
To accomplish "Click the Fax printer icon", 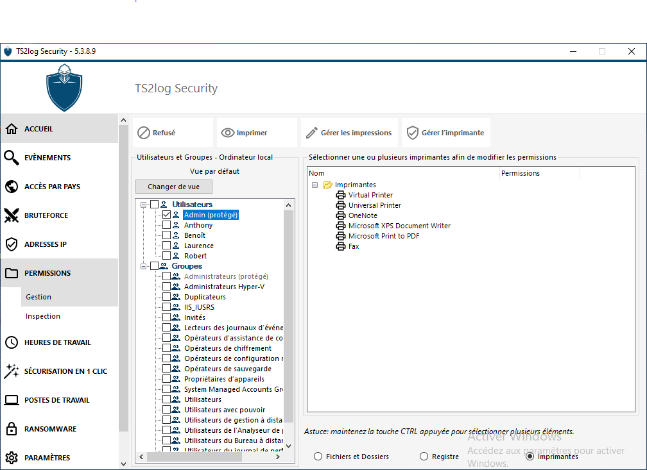I will point(341,247).
